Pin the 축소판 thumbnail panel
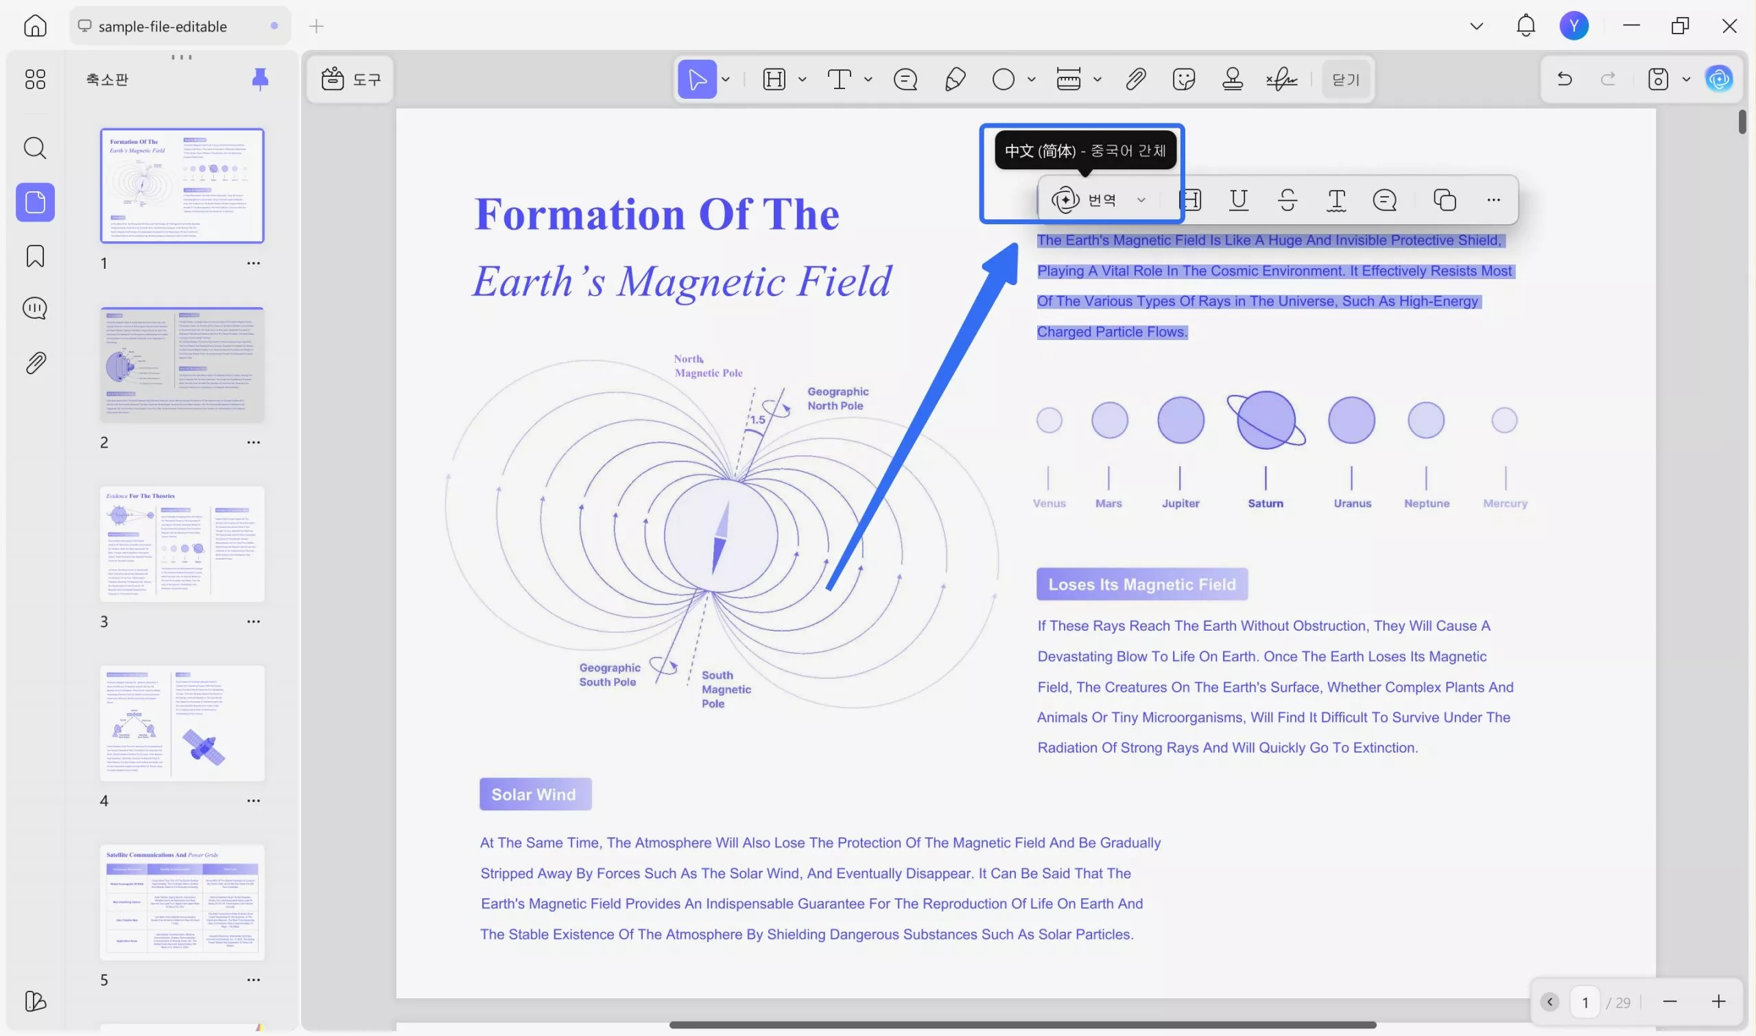 pos(260,79)
